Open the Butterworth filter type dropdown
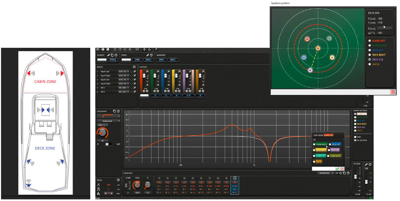This screenshot has height=201, width=400. tap(108, 121)
